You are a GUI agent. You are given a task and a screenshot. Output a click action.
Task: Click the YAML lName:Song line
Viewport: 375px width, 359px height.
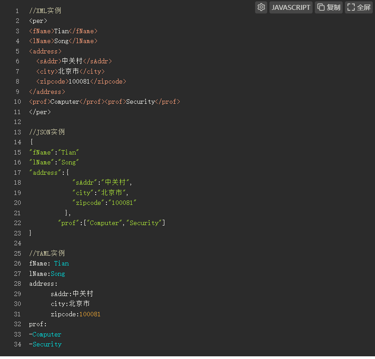pyautogui.click(x=47, y=274)
